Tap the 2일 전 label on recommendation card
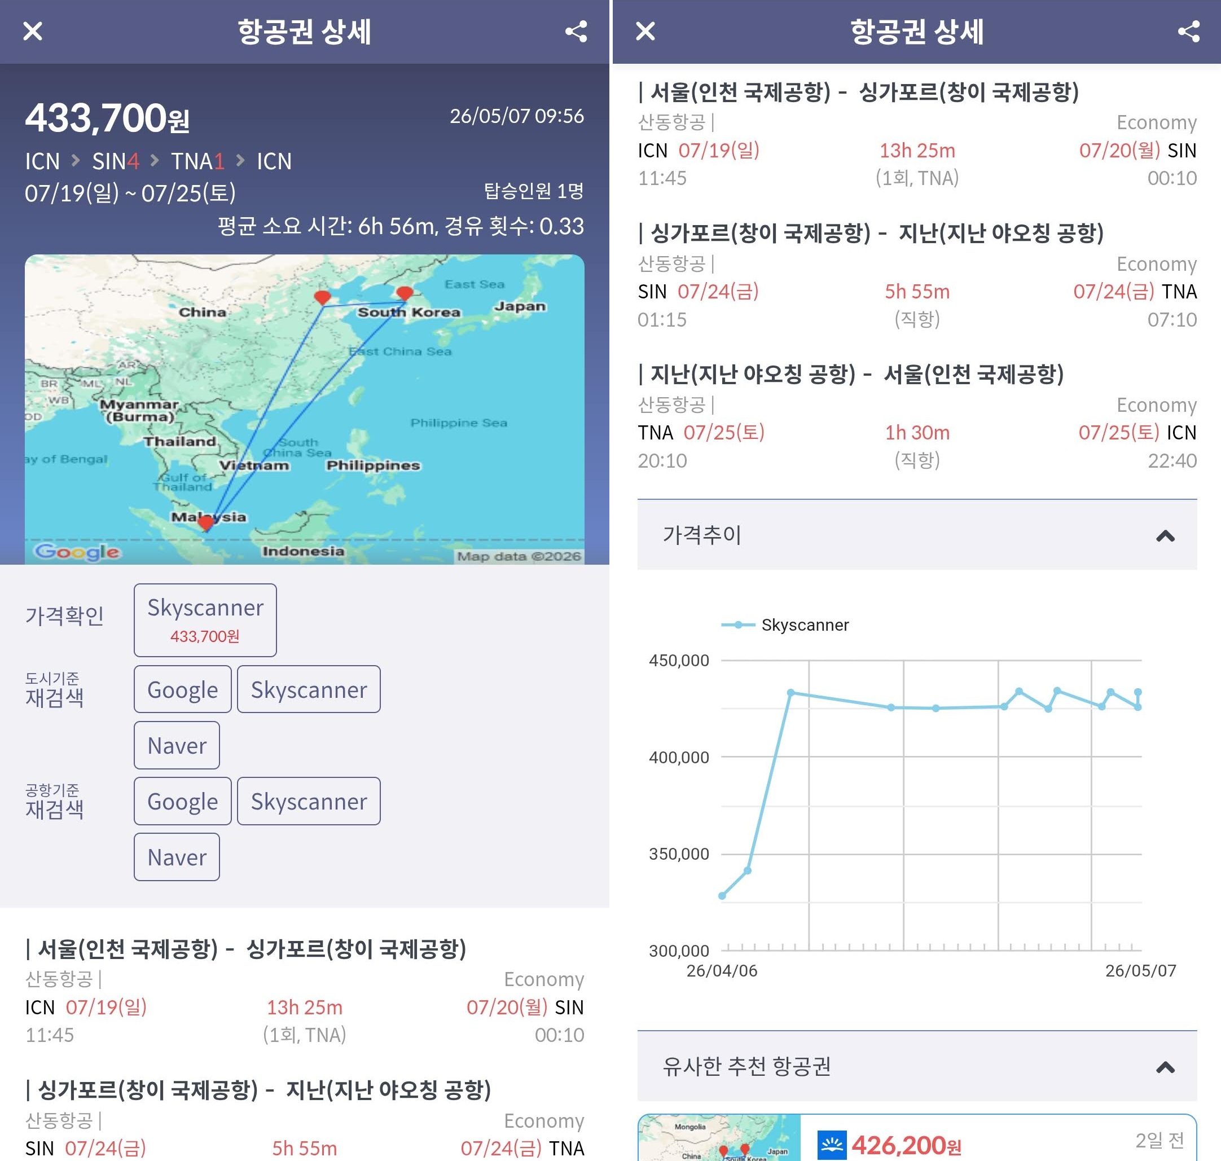The height and width of the screenshot is (1161, 1221). point(1159,1140)
